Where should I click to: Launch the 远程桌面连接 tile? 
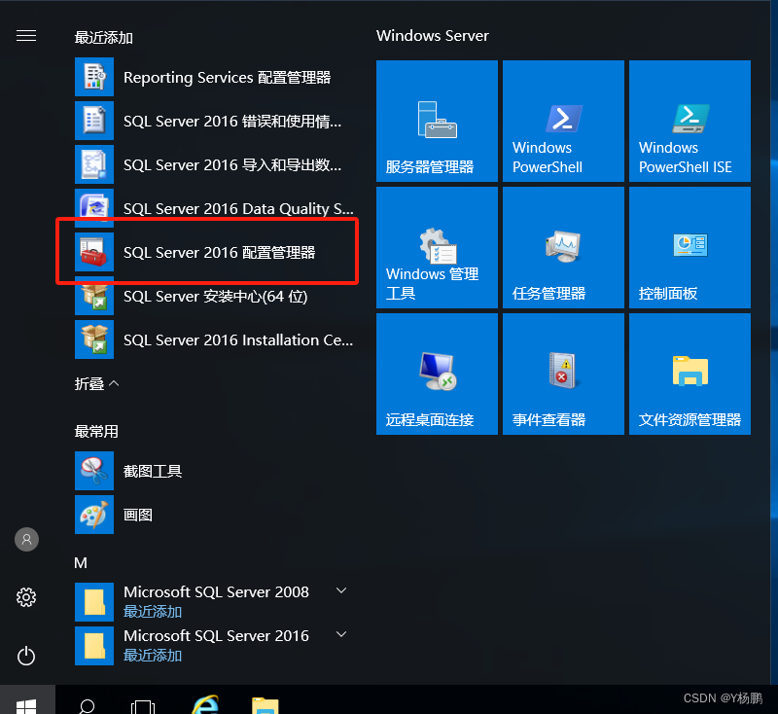pos(437,375)
